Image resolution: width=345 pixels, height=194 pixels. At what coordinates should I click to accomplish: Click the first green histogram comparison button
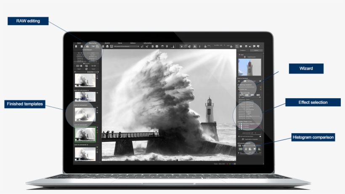(x=241, y=149)
